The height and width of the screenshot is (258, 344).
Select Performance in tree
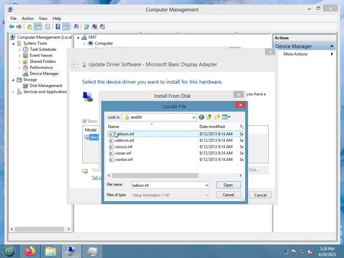point(41,68)
